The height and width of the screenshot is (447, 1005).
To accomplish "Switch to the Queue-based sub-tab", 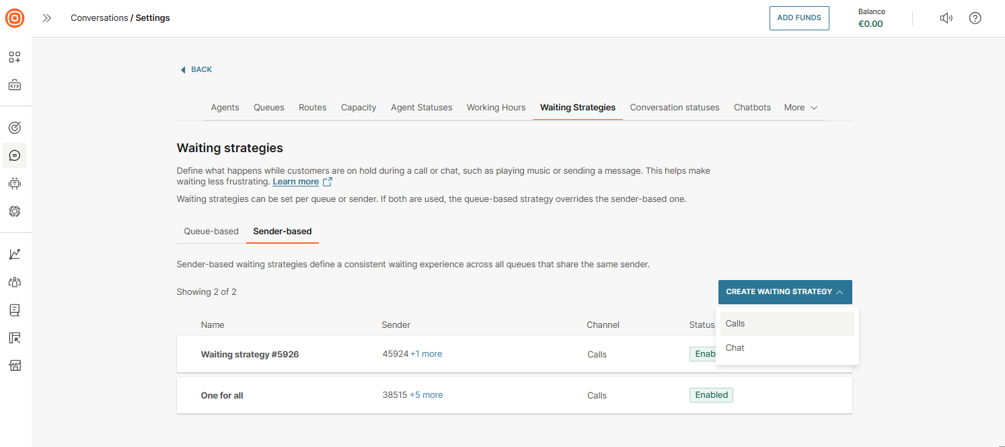I will tap(211, 232).
